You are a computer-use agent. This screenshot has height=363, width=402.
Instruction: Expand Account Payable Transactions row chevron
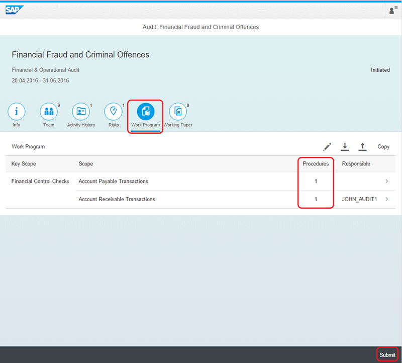tap(386, 181)
